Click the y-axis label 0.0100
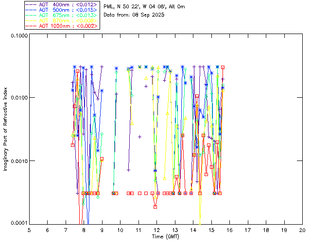Image resolution: width=311 pixels, height=249 pixels. click(19, 98)
